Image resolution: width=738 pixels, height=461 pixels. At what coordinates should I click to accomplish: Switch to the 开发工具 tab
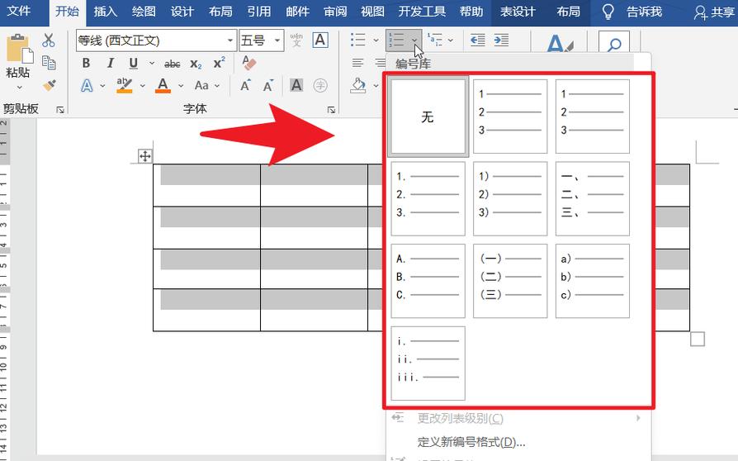pos(422,12)
